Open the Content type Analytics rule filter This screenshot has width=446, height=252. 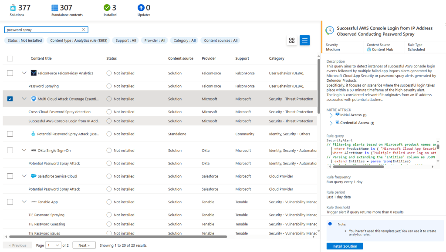pos(78,40)
